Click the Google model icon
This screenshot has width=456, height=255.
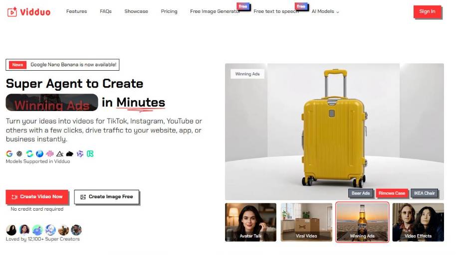click(9, 153)
